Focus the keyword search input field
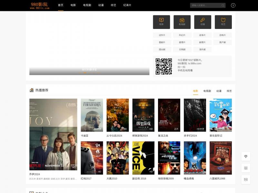258x193 pixels. pos(206,5)
